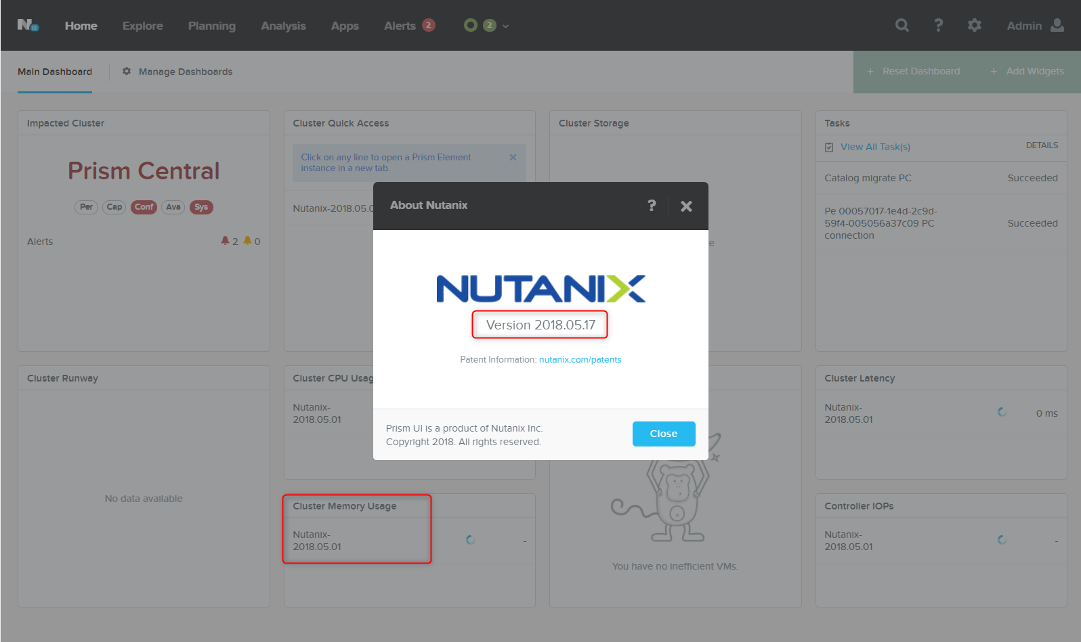The image size is (1081, 642).
Task: Click the Nutanix Prism Central logo
Action: tap(28, 25)
